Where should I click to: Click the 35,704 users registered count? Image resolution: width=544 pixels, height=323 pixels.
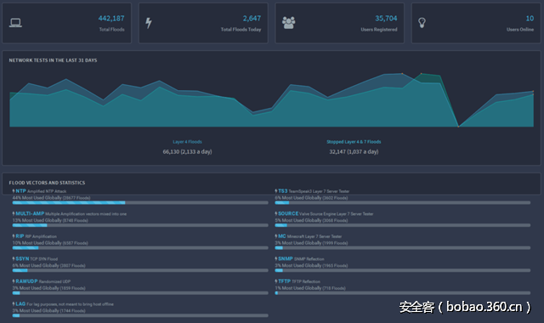386,19
